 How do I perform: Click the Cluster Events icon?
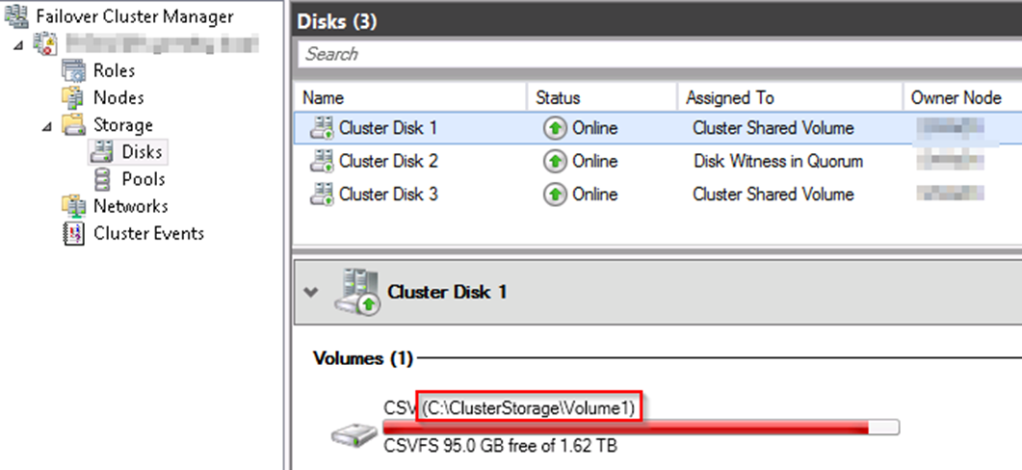[73, 233]
